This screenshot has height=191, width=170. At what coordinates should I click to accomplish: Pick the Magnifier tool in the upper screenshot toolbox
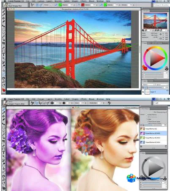coord(4,82)
